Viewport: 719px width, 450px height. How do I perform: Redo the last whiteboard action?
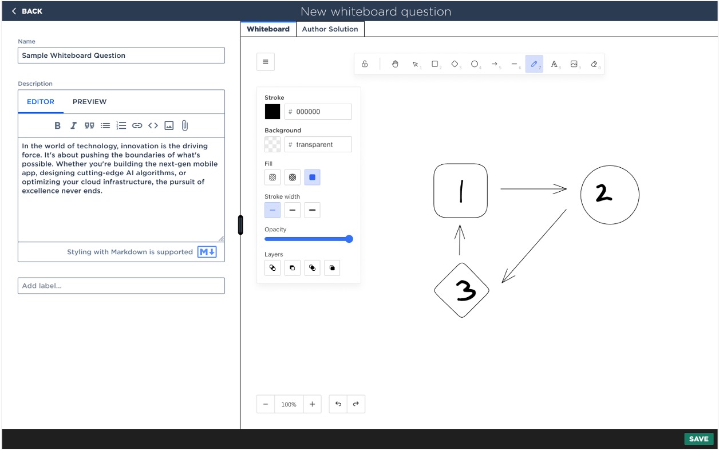[x=355, y=404]
